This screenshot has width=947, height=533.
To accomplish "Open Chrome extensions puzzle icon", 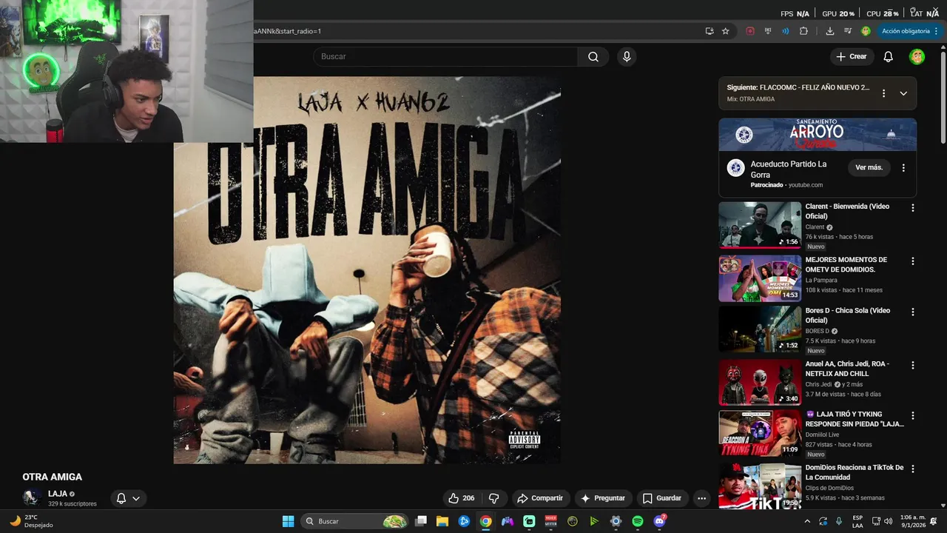I will coord(803,31).
